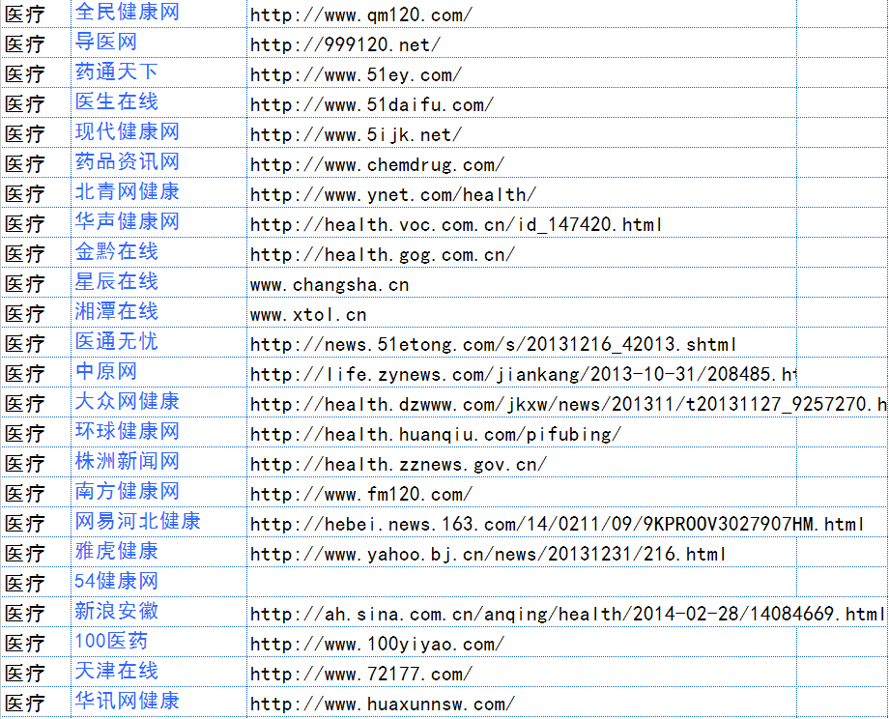The image size is (889, 719).
Task: Open the 导医网 link
Action: [x=106, y=42]
